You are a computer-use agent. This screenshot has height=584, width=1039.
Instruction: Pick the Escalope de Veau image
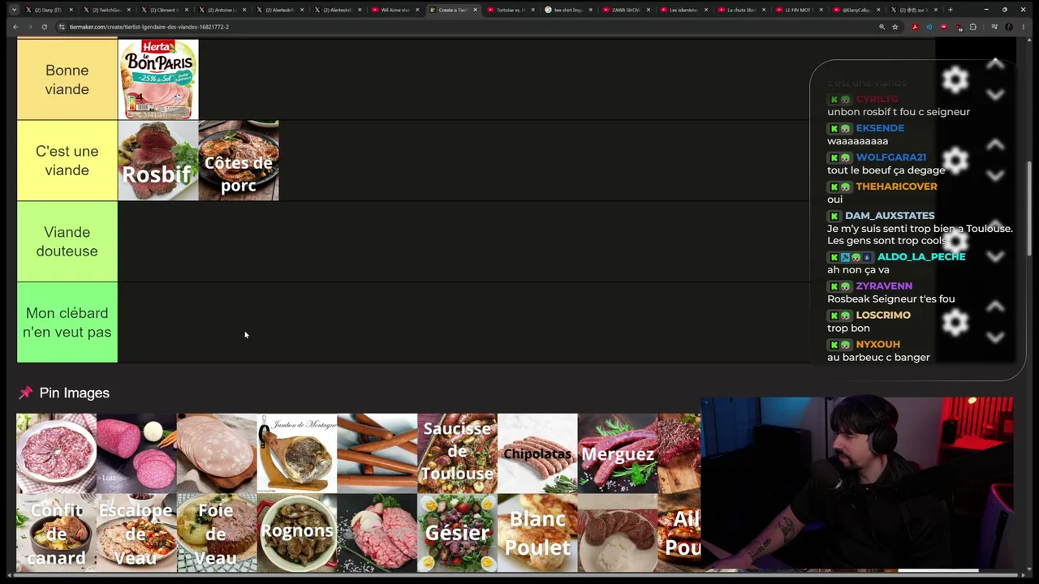click(x=136, y=534)
